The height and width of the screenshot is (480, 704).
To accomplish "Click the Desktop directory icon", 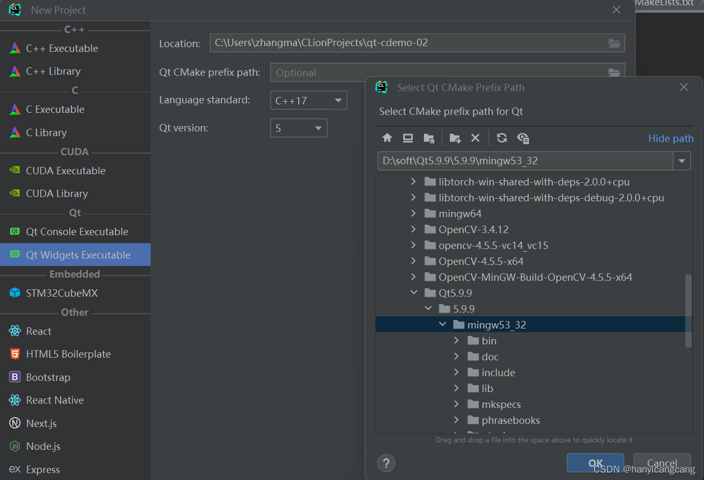I will click(407, 138).
